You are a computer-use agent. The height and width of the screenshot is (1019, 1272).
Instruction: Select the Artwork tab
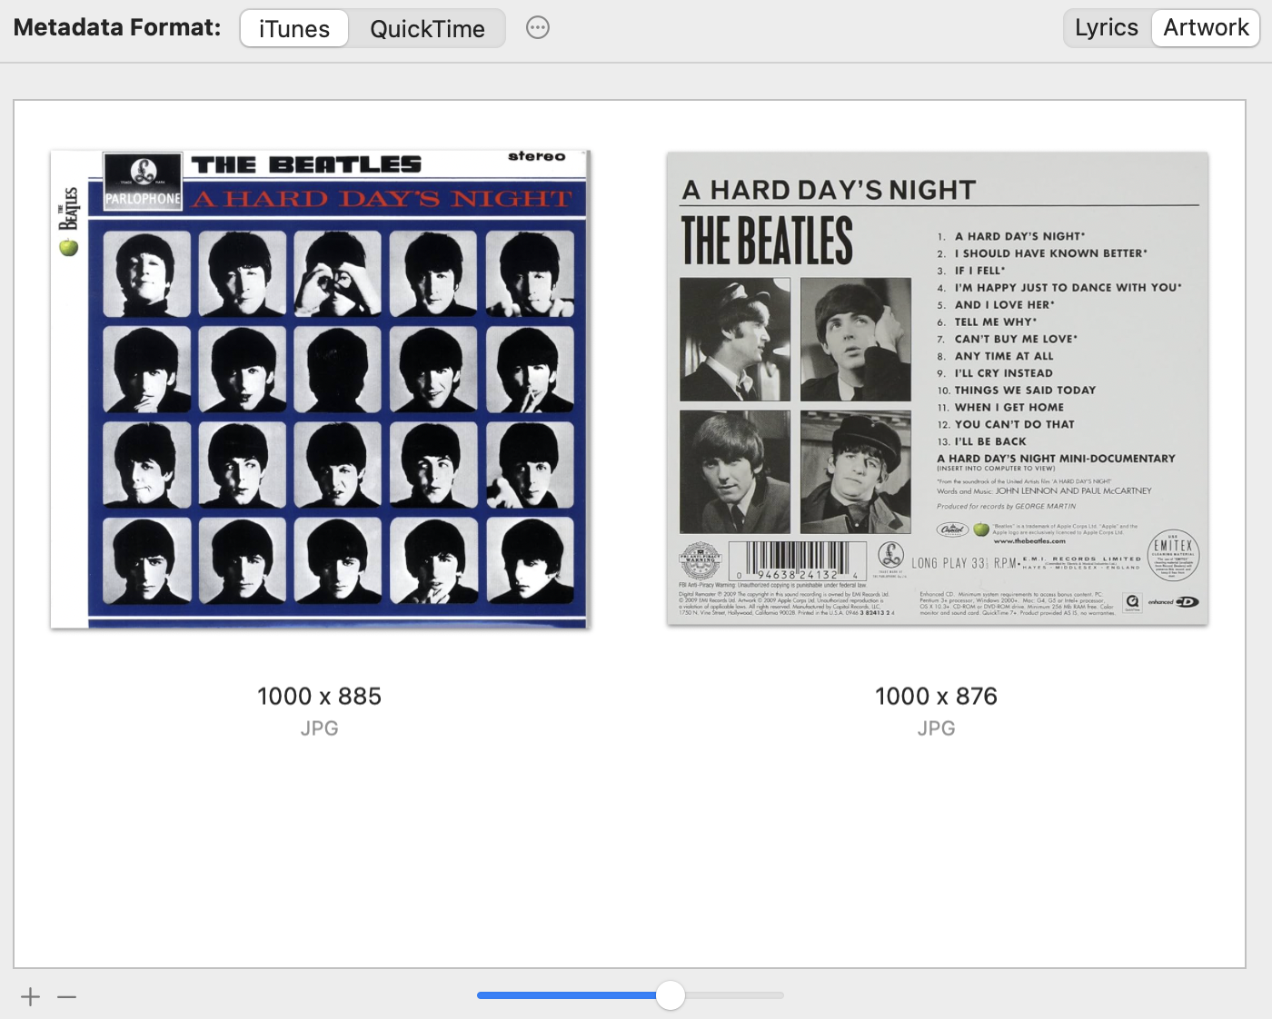(x=1206, y=28)
